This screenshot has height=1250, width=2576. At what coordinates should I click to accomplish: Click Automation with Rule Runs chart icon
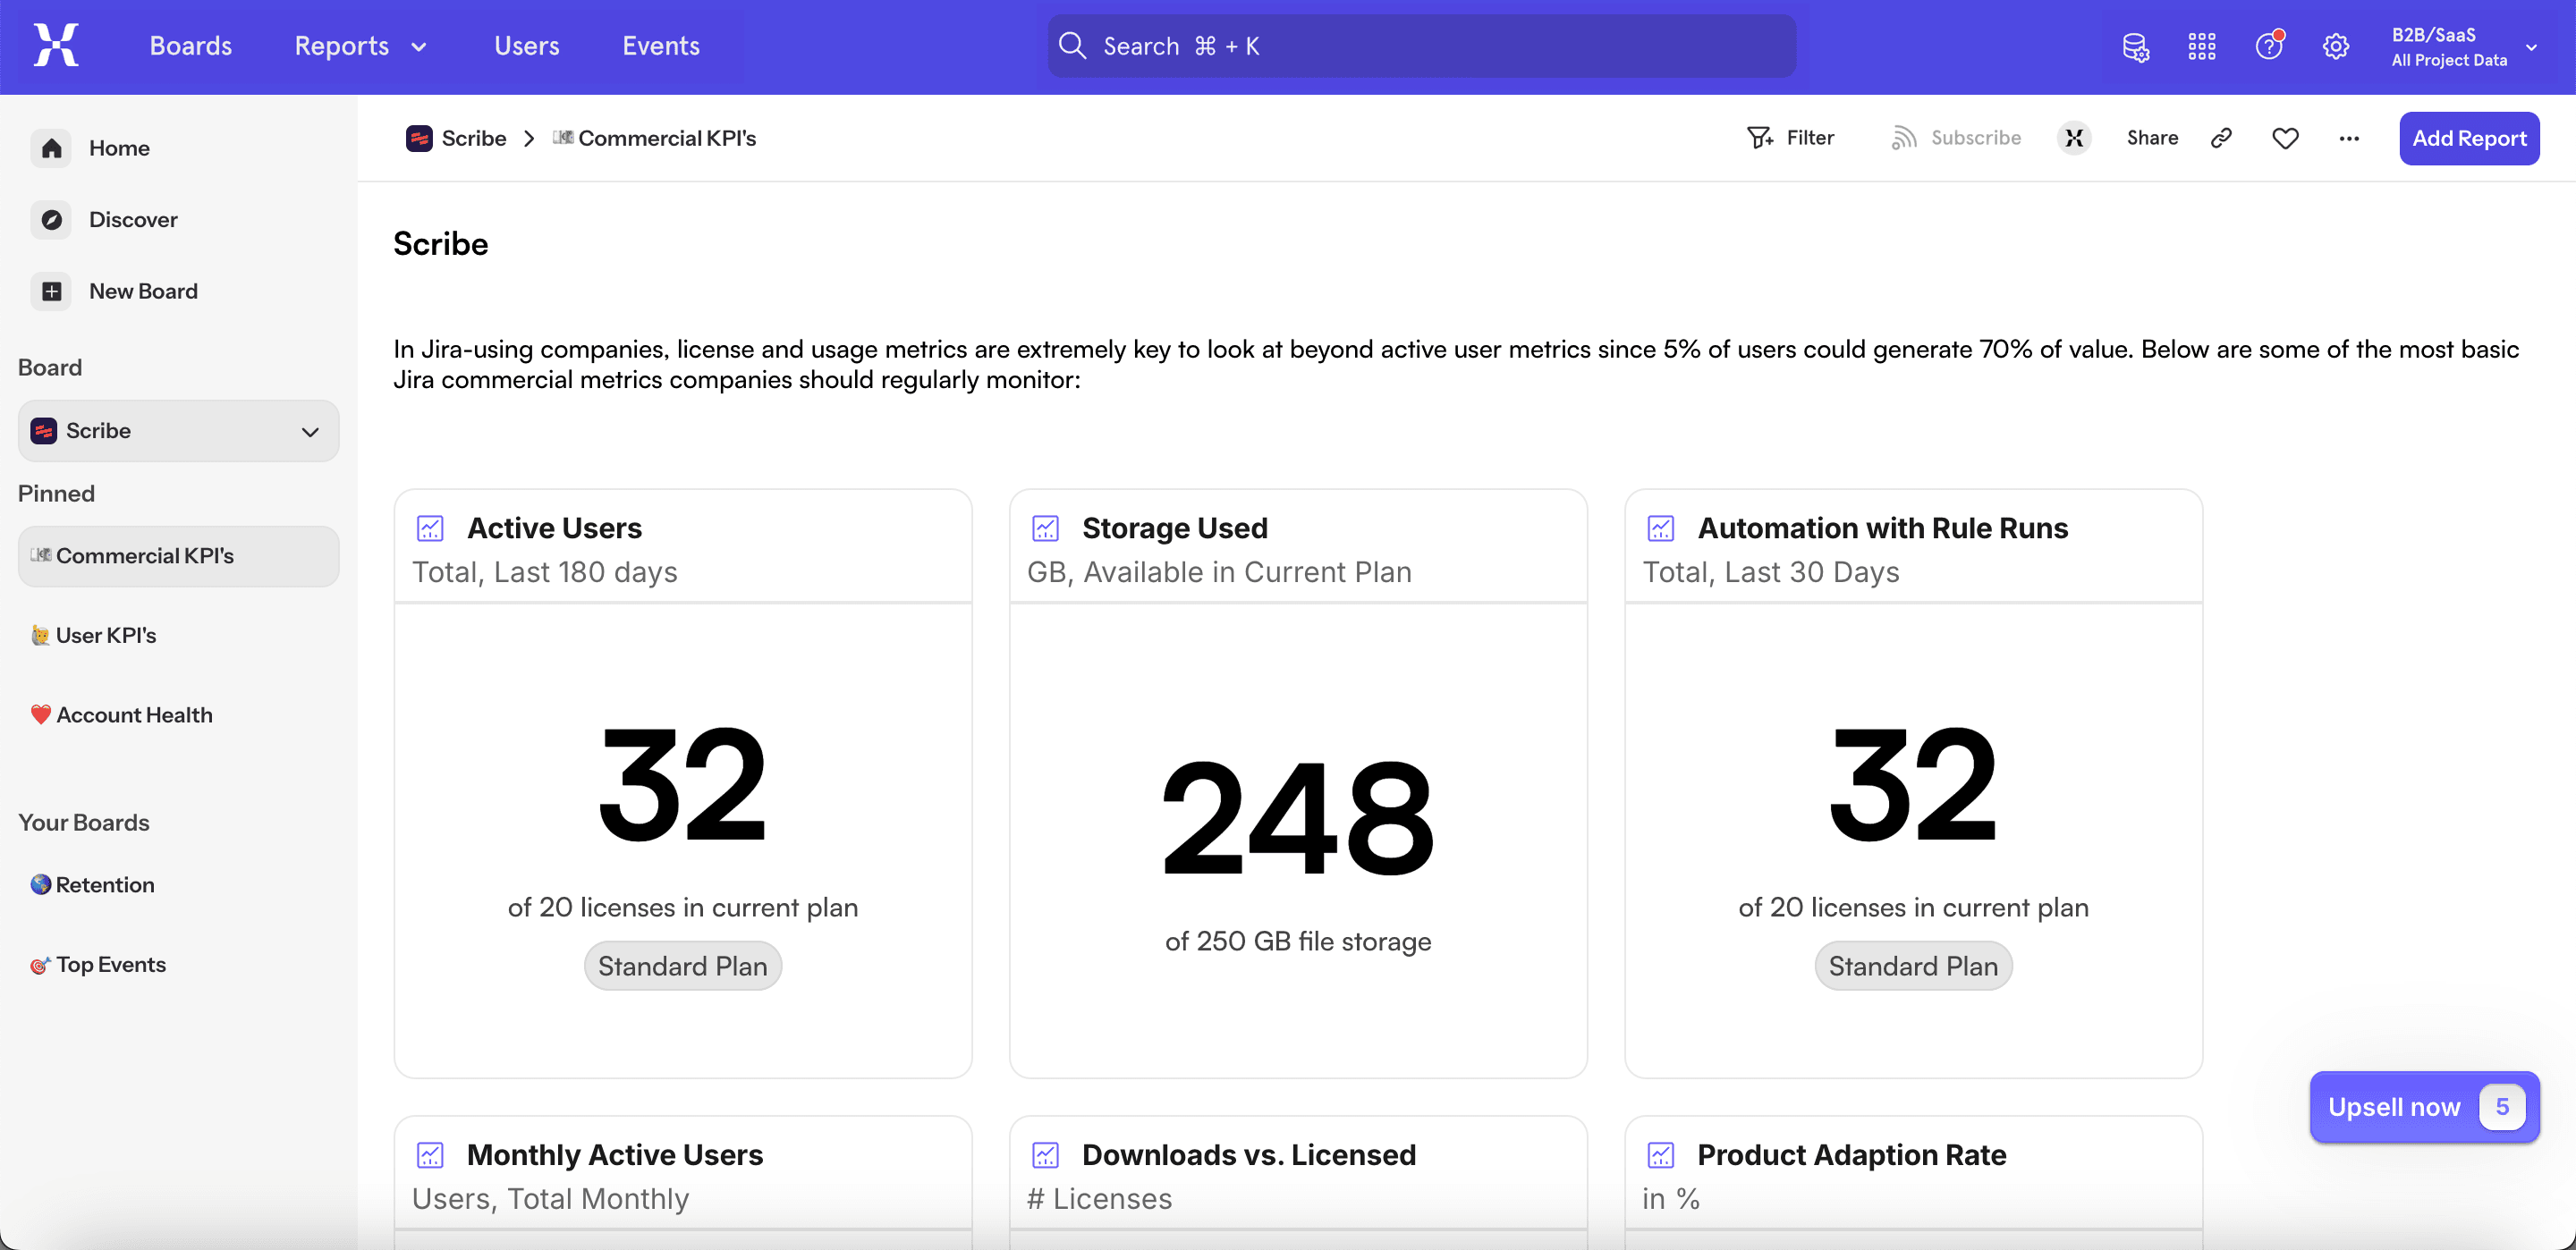[x=1661, y=528]
